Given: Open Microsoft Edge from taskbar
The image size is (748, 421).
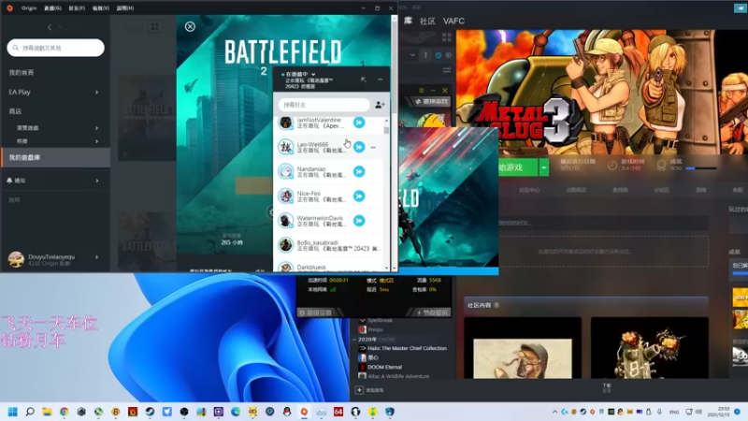Looking at the screenshot, I should click(236, 412).
